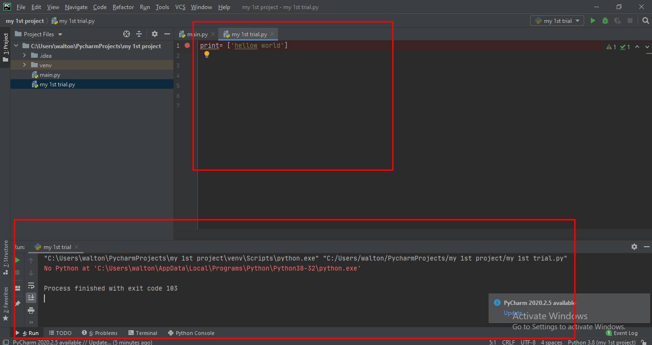Screen dimensions: 652x345
Task: Expand the venv folder
Action: click(x=24, y=65)
